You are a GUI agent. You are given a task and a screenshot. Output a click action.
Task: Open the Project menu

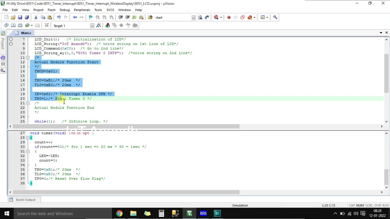tap(38, 10)
